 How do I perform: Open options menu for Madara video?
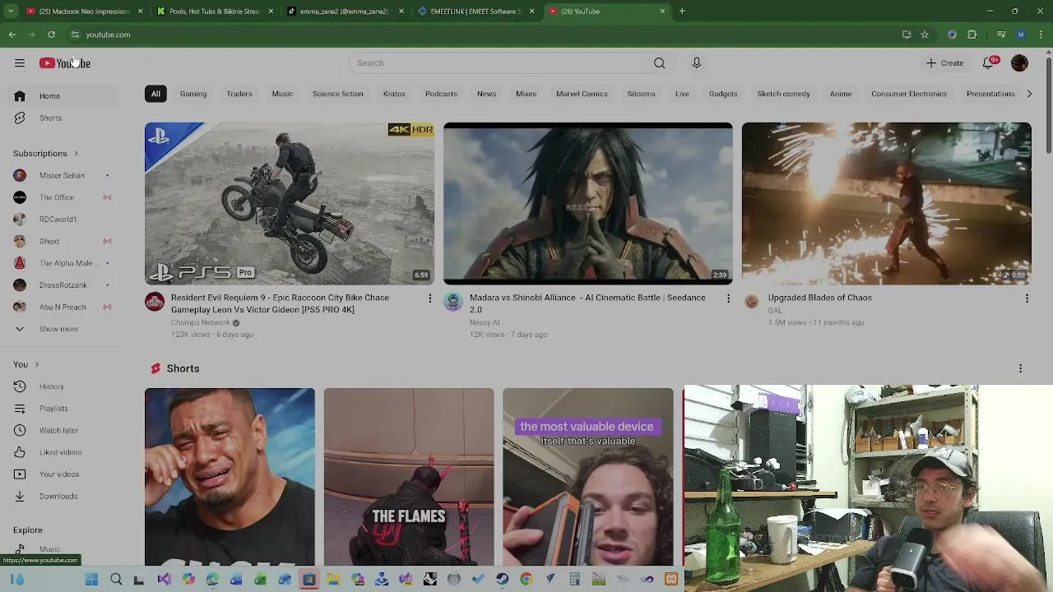pyautogui.click(x=728, y=298)
